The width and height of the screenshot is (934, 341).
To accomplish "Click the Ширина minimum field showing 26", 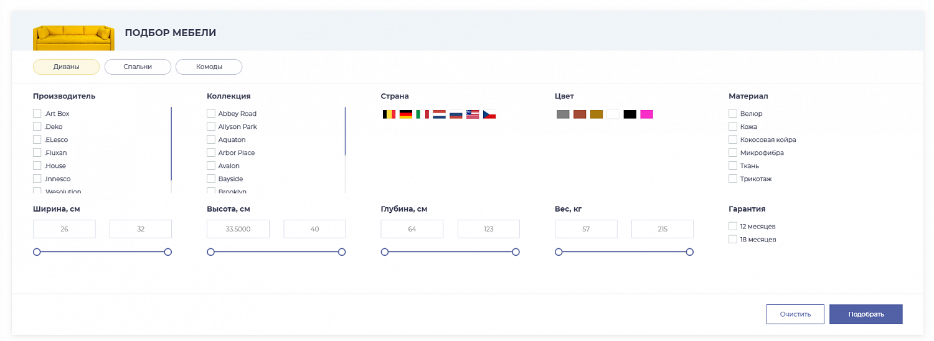I will (64, 229).
